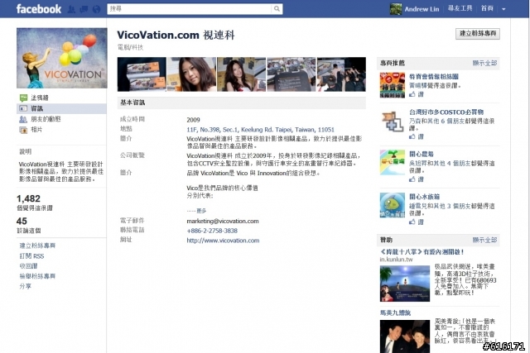Click unlike link in left sidebar
Viewport: 530px width, 353px height.
pos(28,266)
